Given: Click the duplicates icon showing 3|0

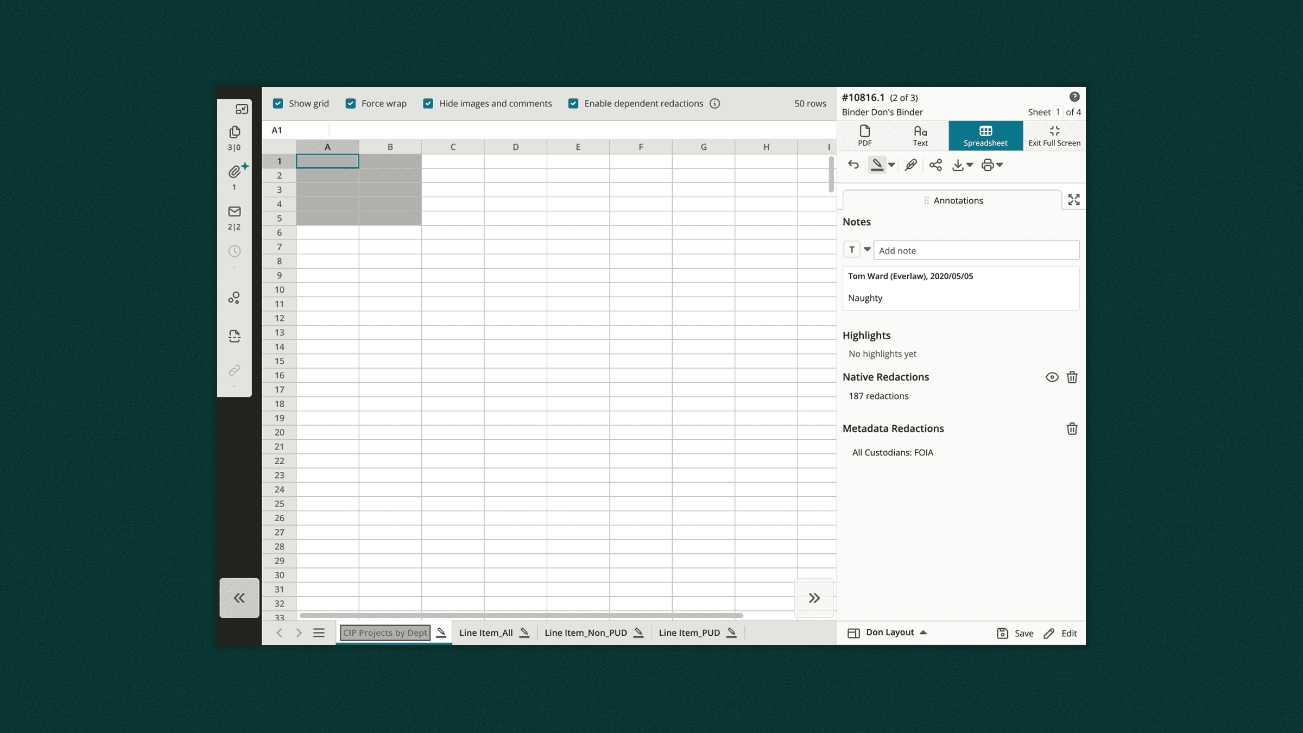Looking at the screenshot, I should pos(235,131).
